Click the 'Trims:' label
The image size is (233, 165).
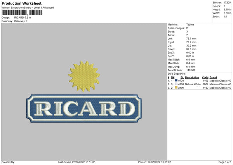coord(171,35)
